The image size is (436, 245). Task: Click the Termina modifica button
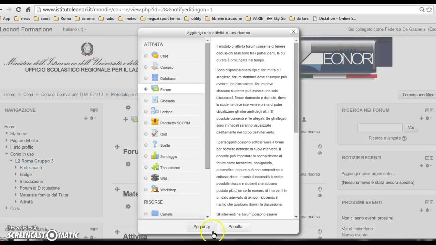(418, 95)
